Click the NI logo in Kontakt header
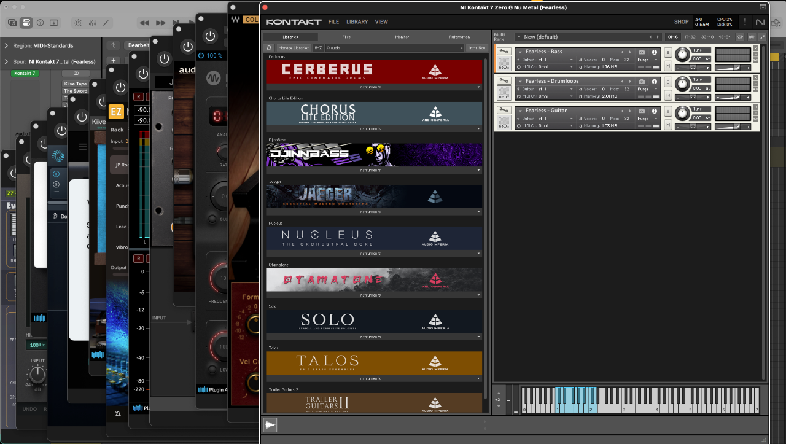This screenshot has width=786, height=444. point(760,22)
